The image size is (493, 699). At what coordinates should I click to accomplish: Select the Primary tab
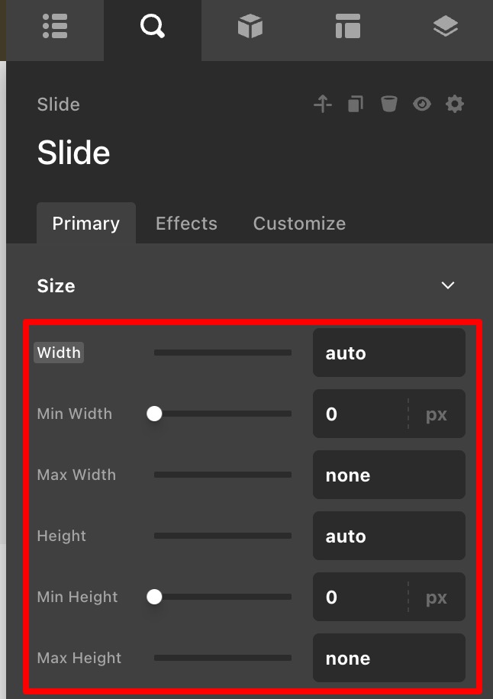(85, 224)
